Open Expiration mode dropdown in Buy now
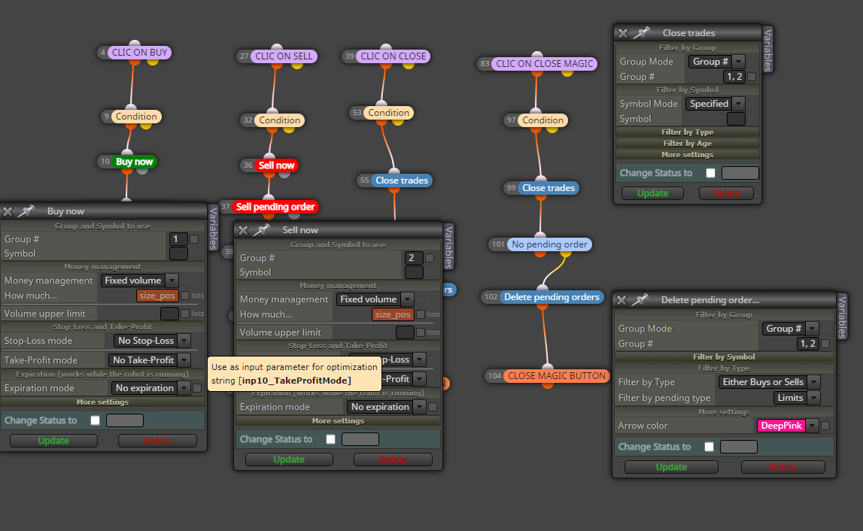Image resolution: width=863 pixels, height=531 pixels. pos(150,388)
